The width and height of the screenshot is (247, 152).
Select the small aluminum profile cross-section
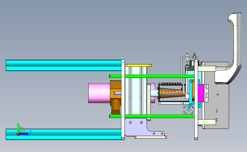coord(189,109)
